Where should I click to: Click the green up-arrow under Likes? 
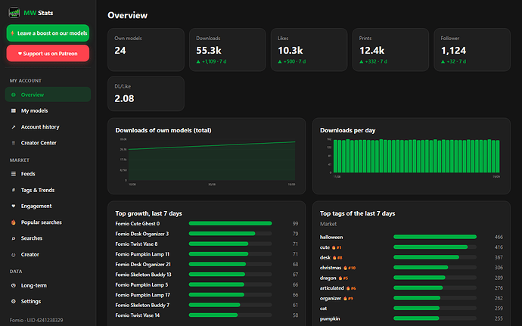pyautogui.click(x=280, y=61)
